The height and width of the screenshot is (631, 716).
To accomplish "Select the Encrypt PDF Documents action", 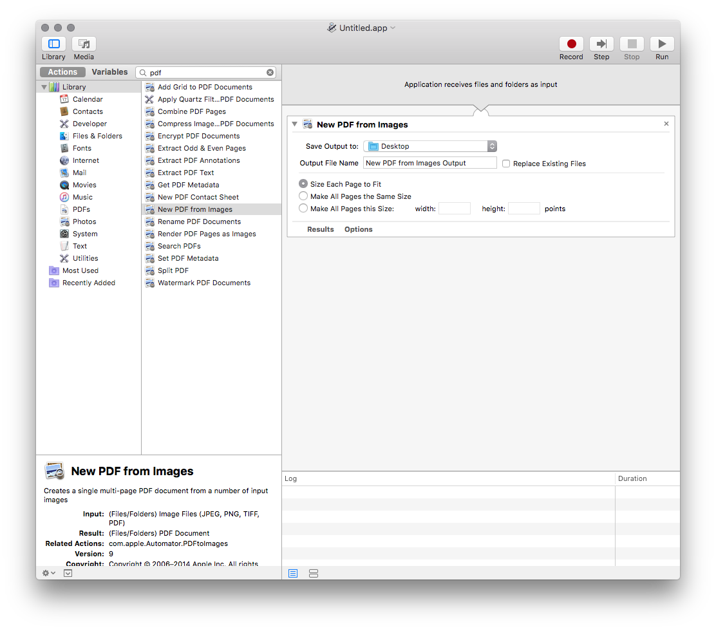I will tap(211, 136).
